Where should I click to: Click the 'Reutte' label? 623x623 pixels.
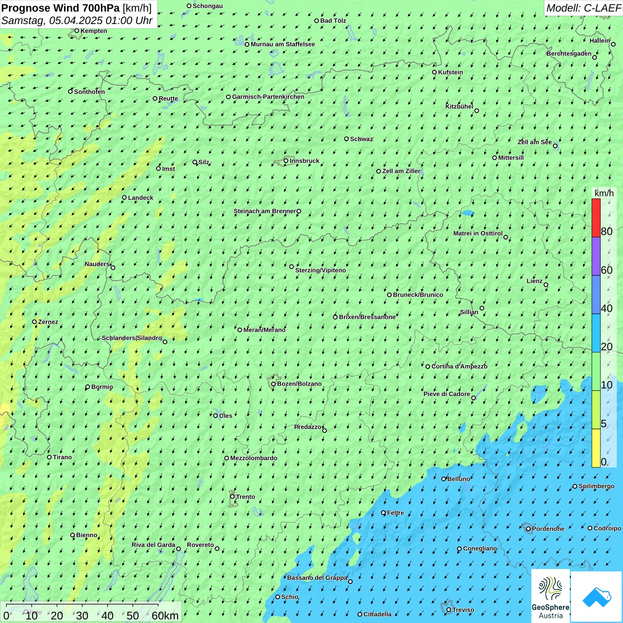[168, 98]
